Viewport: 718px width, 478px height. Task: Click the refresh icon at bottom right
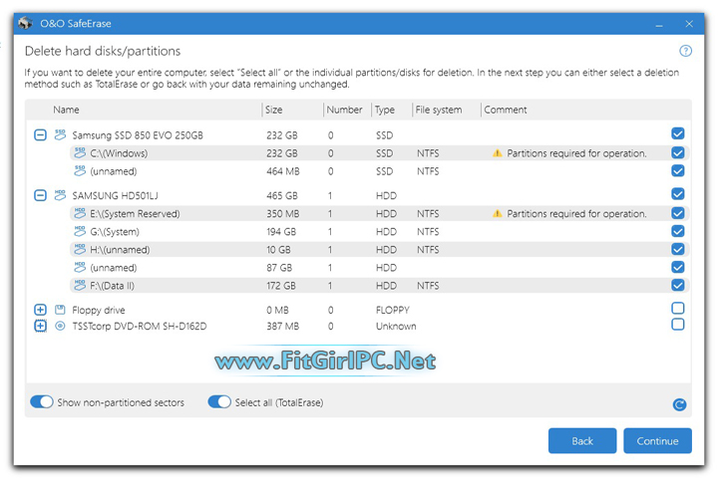pos(679,404)
